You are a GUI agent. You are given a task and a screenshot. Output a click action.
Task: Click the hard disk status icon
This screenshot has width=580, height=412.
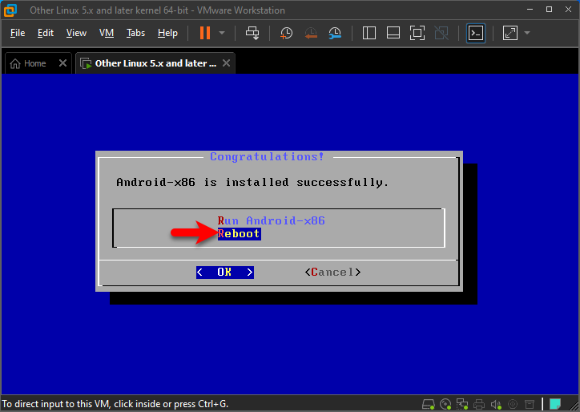point(429,404)
